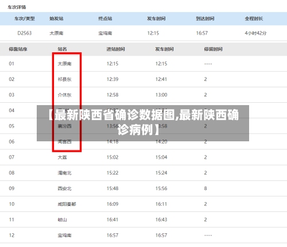Click 介休东 station name
The height and width of the screenshot is (247, 287).
click(65, 95)
